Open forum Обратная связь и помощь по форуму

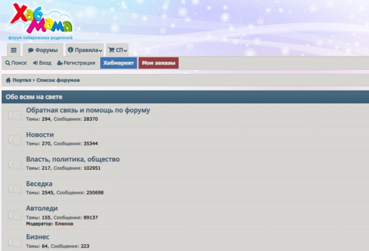(88, 110)
